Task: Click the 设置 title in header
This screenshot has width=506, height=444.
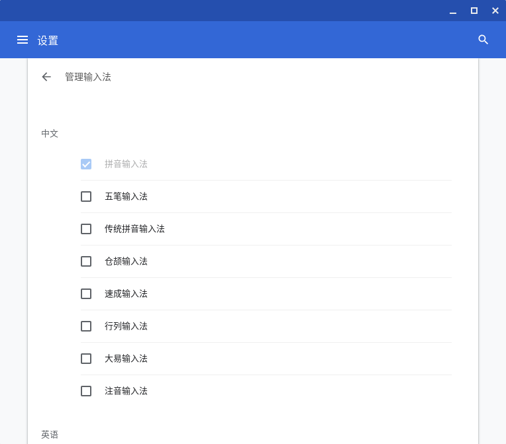Action: pyautogui.click(x=48, y=40)
